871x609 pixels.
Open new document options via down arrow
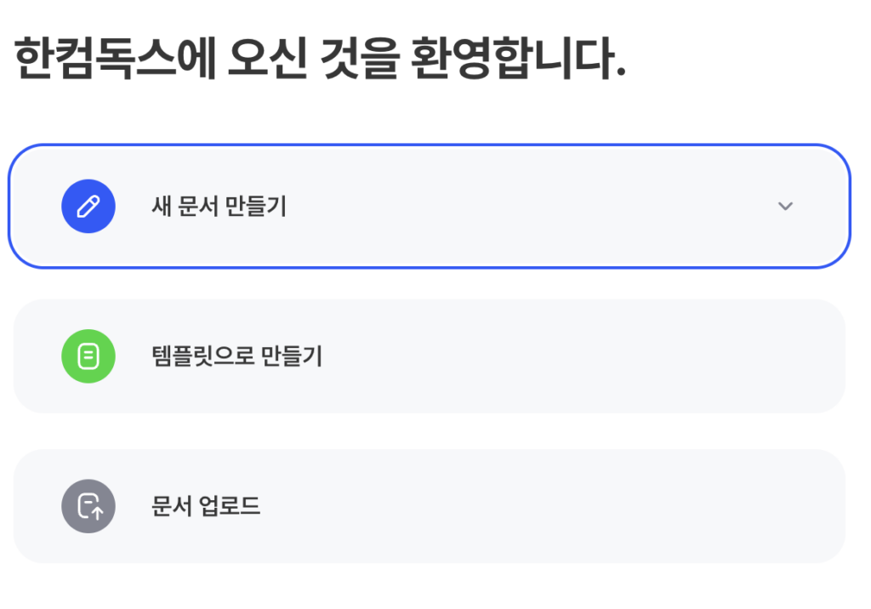[x=785, y=207]
